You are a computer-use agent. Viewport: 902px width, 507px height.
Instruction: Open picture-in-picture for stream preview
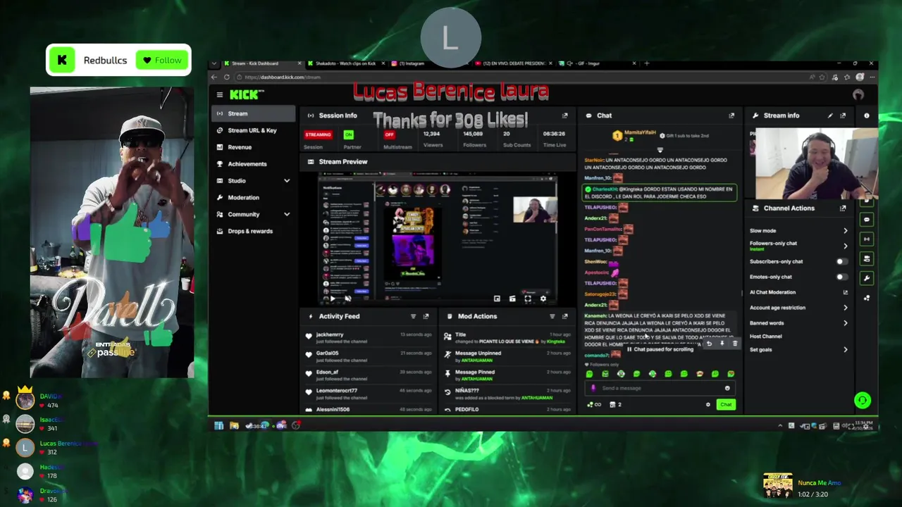click(497, 299)
